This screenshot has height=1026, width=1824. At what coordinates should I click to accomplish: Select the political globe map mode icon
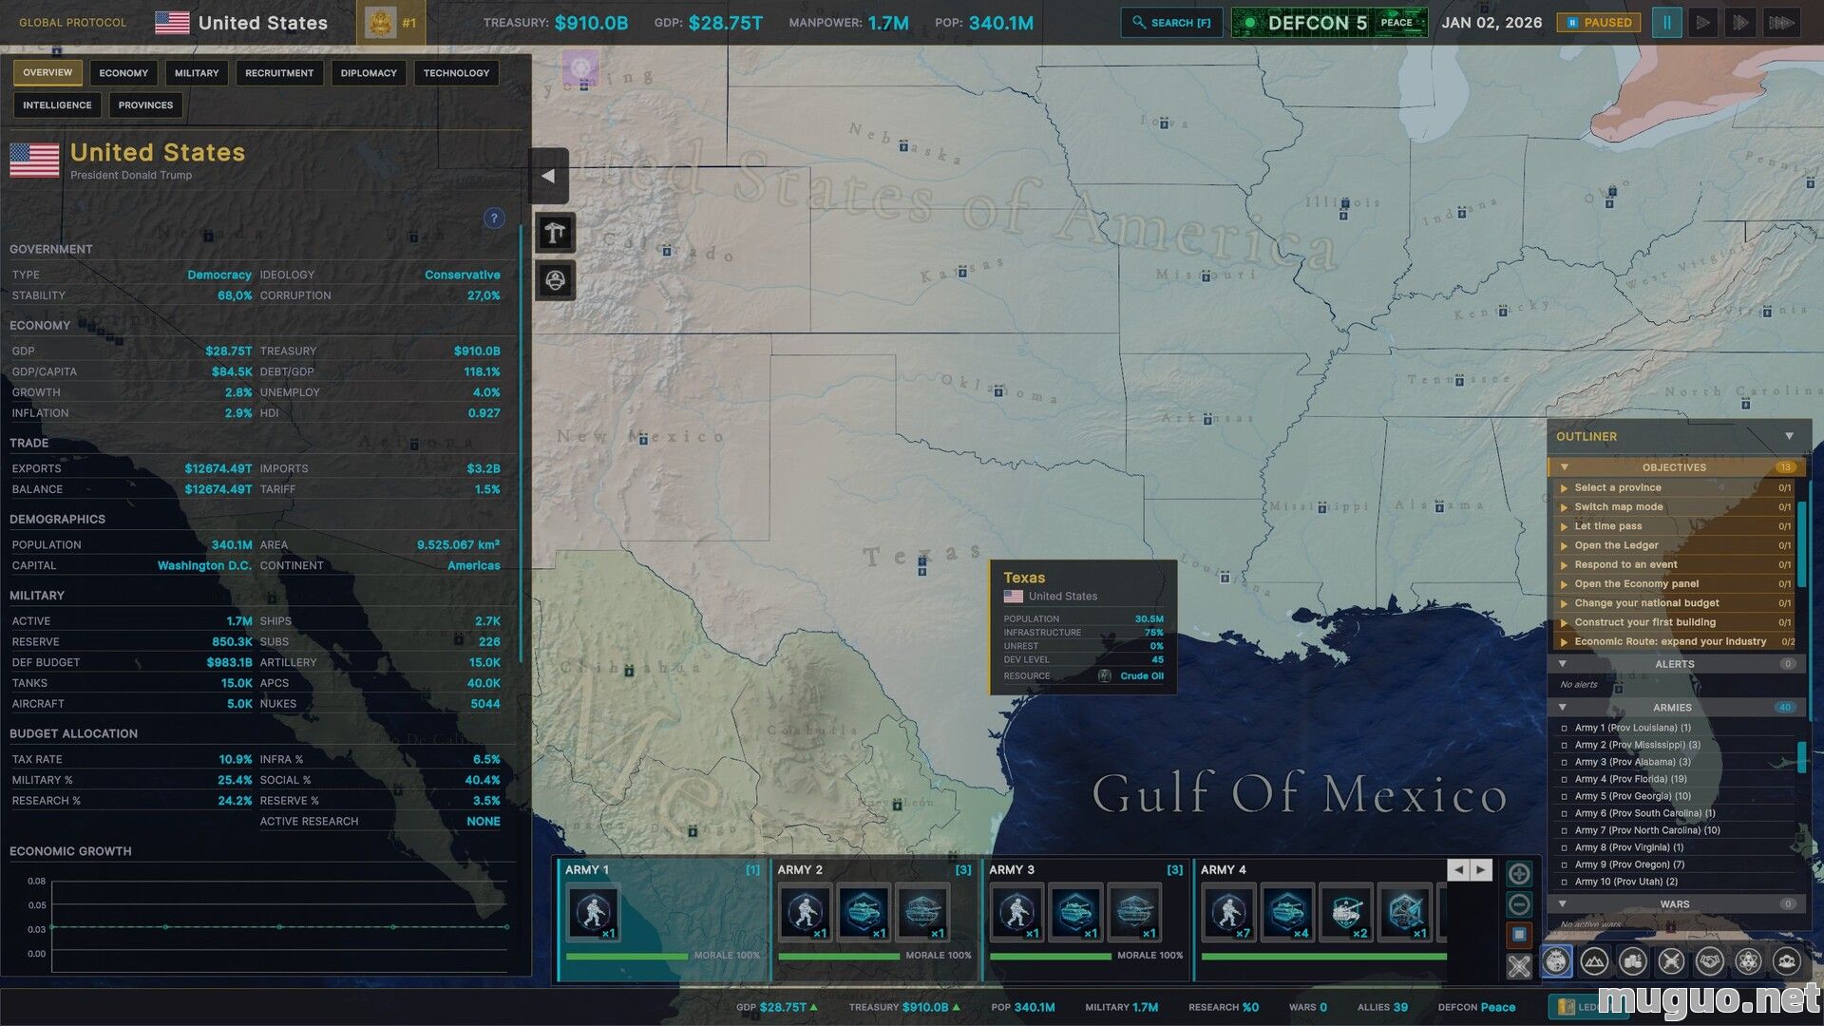[x=1556, y=961]
